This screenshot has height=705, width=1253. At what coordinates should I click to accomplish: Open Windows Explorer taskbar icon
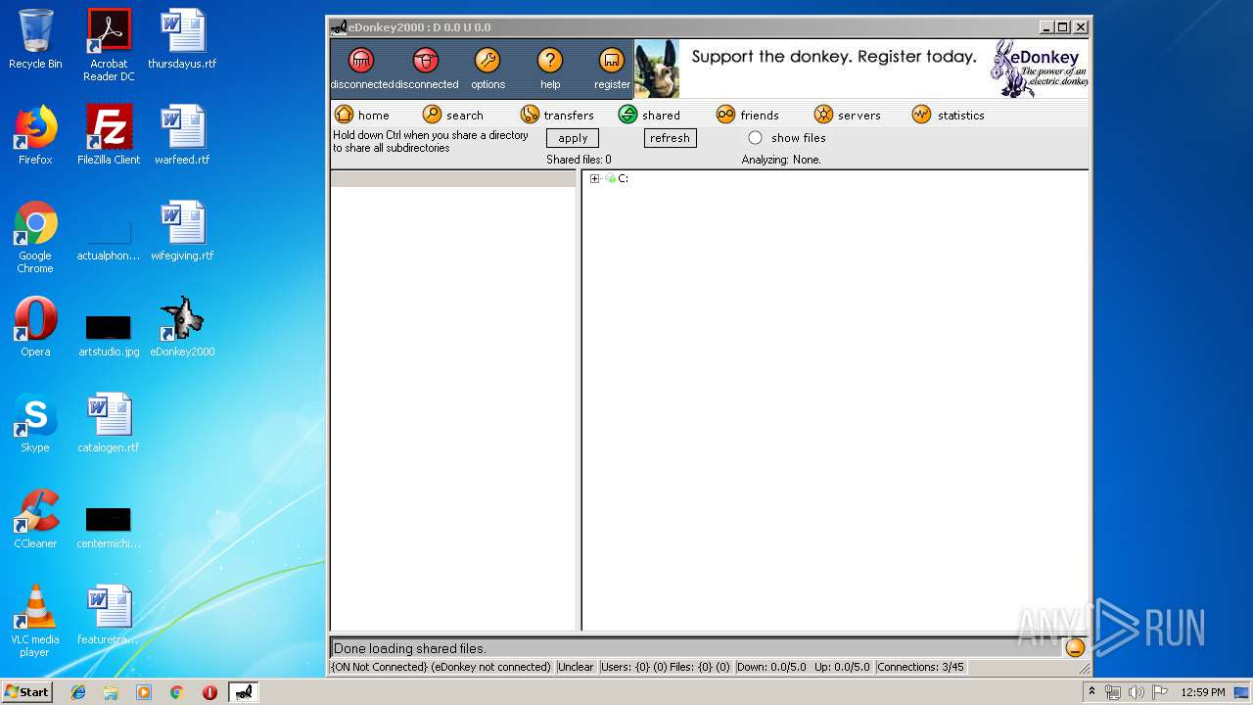(x=111, y=692)
